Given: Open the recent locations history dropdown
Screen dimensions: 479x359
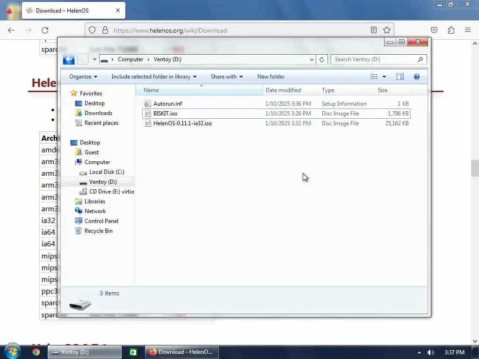Looking at the screenshot, I should 94,59.
